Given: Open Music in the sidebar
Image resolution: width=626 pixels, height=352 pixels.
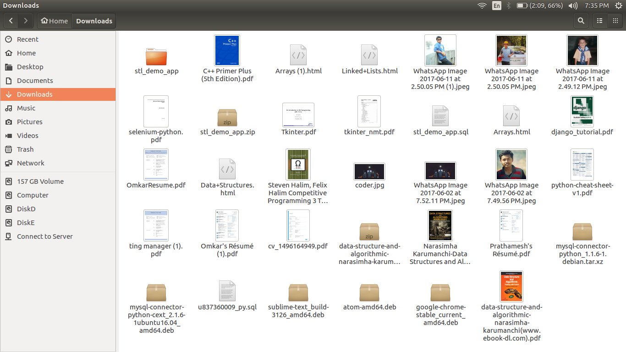Looking at the screenshot, I should click(x=58, y=108).
